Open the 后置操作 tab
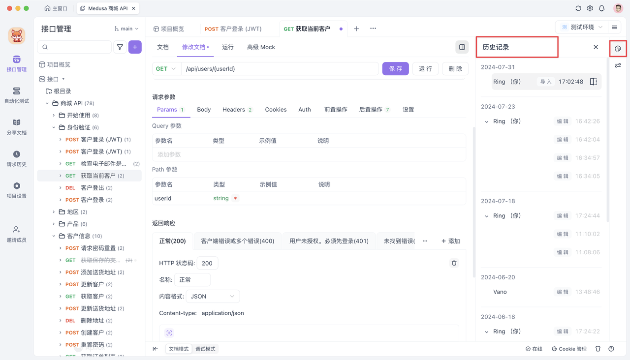 tap(375, 110)
